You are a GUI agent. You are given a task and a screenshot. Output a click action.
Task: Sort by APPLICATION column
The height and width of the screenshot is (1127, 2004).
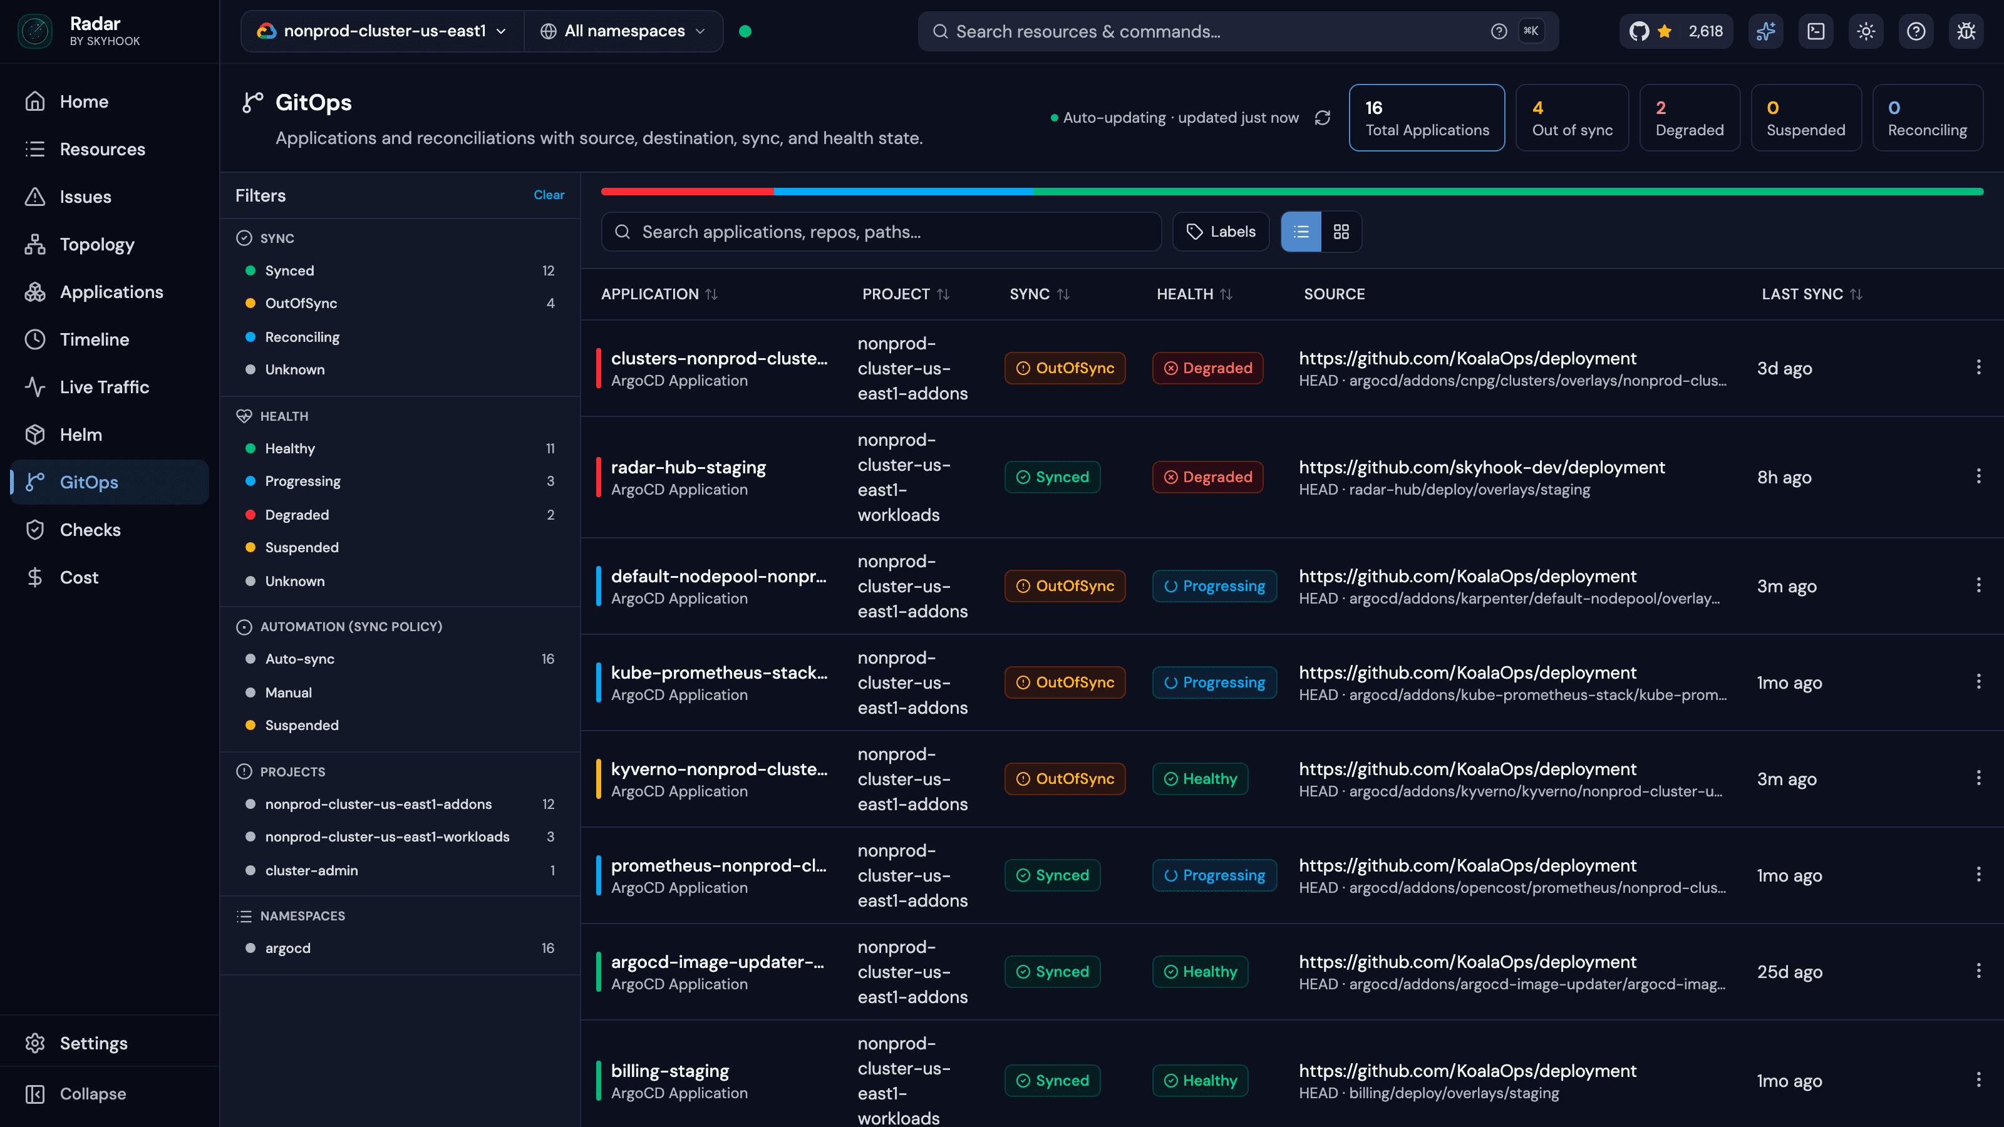tap(659, 294)
